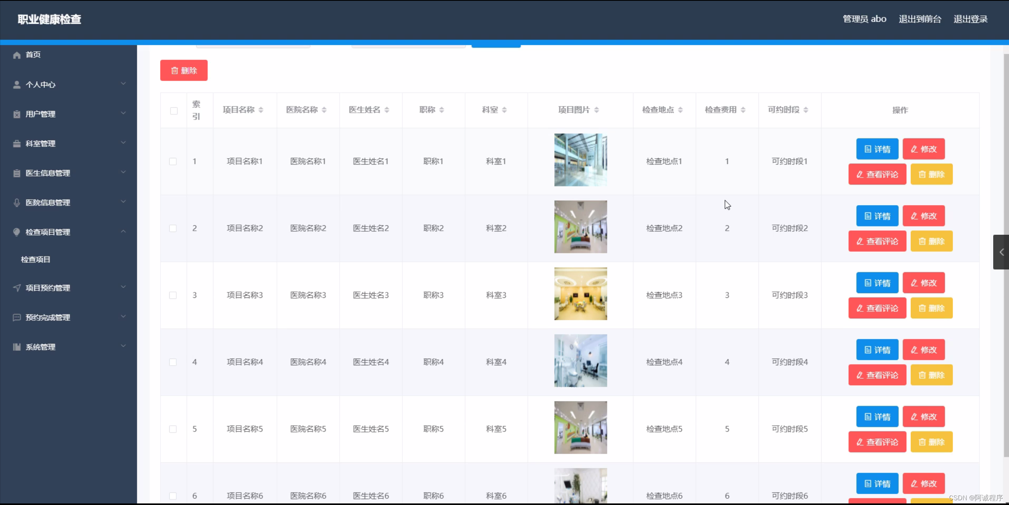Click the microphone icon for 医院信息管理
1009x505 pixels.
click(x=17, y=202)
